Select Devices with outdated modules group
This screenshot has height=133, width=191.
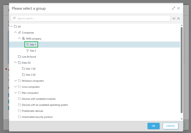[39, 99]
